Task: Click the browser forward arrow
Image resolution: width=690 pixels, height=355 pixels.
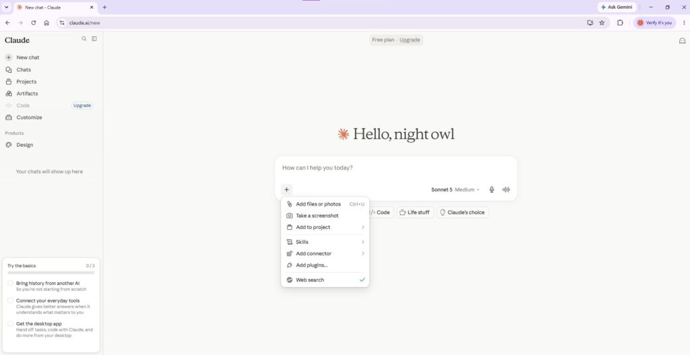Action: click(20, 23)
